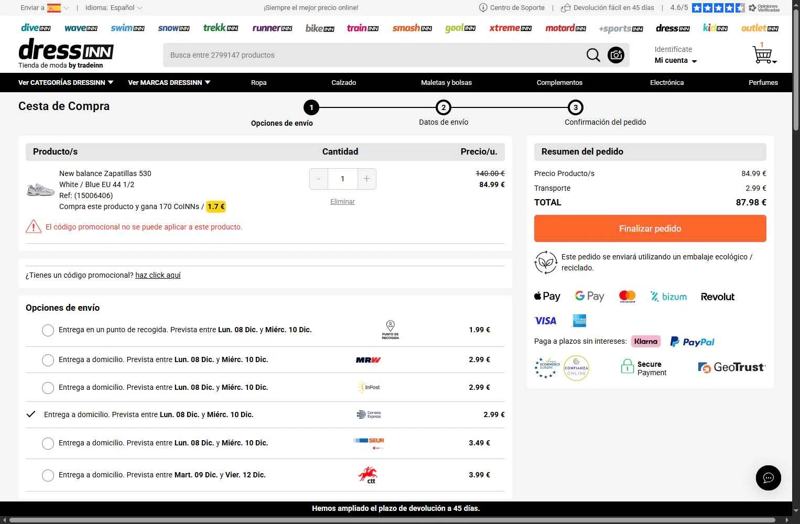
Task: Open the xtremeinn store logo
Action: click(x=510, y=28)
